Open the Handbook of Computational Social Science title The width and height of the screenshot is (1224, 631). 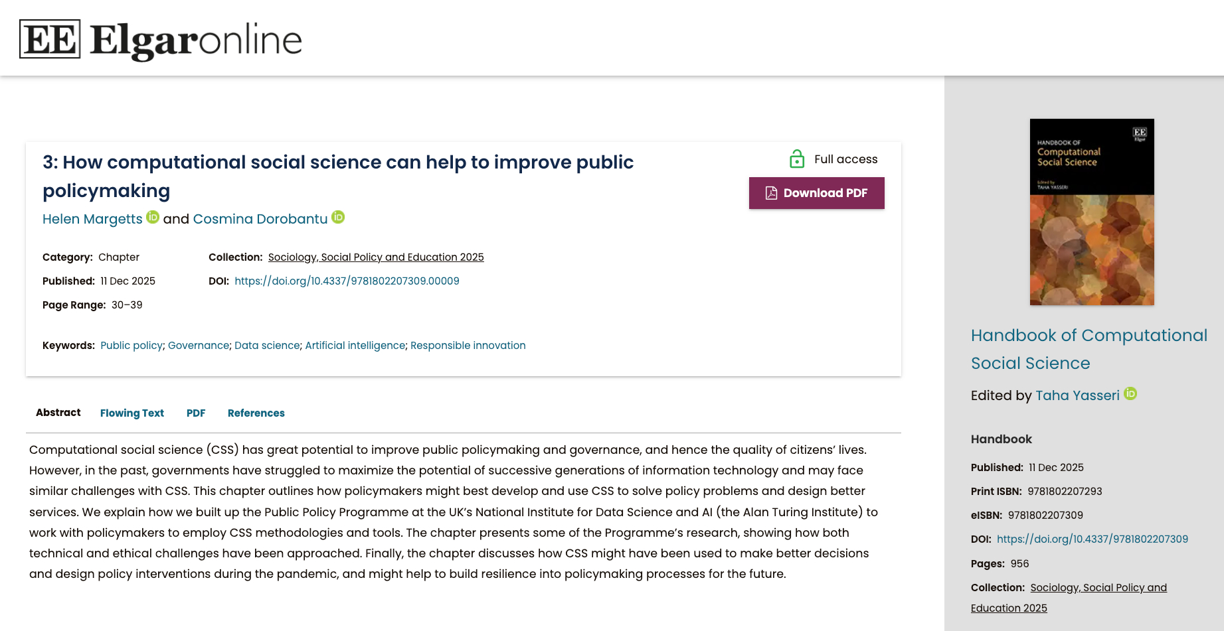coord(1089,349)
